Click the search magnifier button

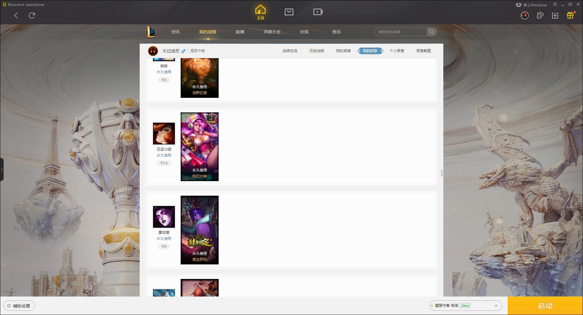point(431,32)
